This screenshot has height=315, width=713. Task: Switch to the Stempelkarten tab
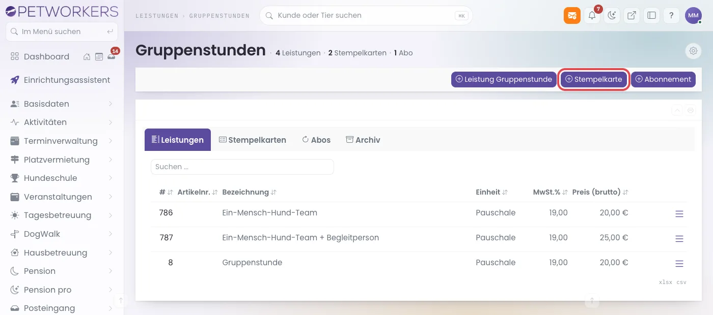coord(253,140)
